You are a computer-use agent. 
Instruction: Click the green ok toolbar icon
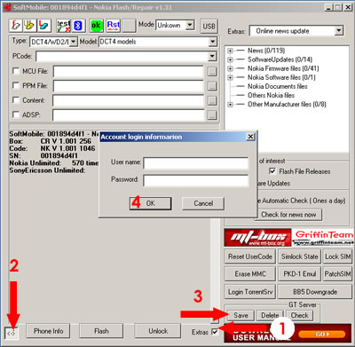point(96,26)
